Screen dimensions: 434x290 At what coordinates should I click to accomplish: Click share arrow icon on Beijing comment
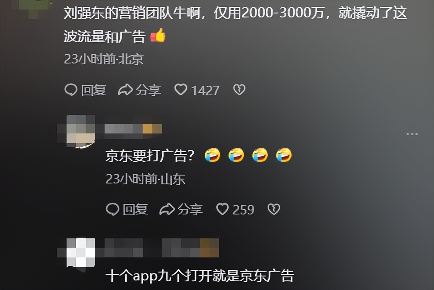[125, 90]
